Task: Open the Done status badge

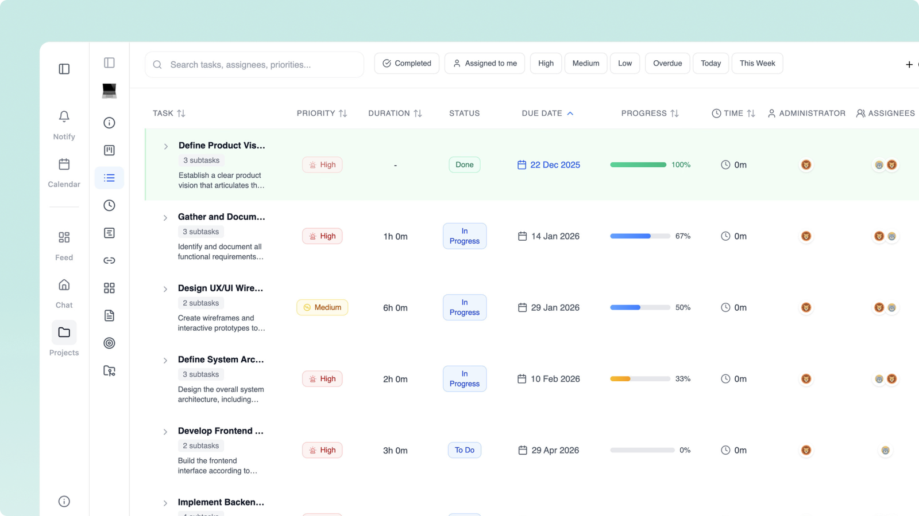Action: click(465, 165)
